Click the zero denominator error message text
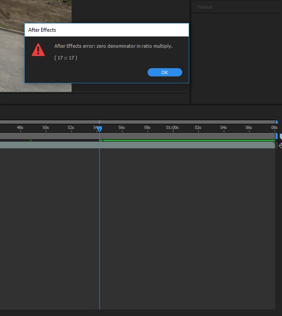The width and height of the screenshot is (282, 316). [x=113, y=46]
